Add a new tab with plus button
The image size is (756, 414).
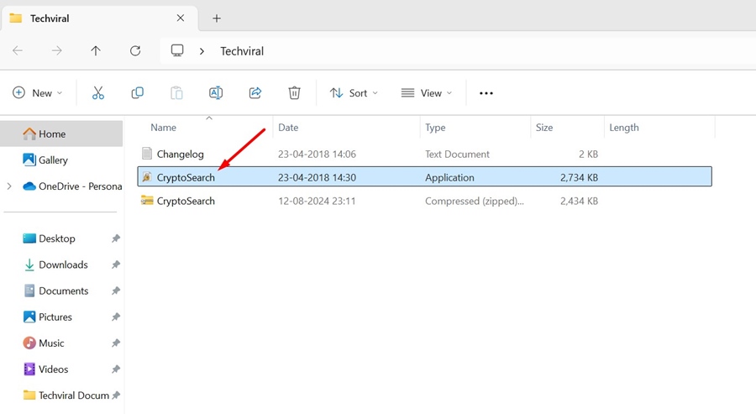pos(217,18)
